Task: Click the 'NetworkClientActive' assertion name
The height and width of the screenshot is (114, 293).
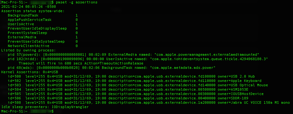Action: click(x=28, y=46)
